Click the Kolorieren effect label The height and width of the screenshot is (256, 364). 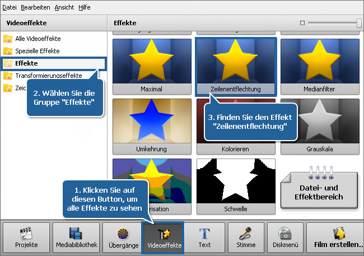(235, 149)
